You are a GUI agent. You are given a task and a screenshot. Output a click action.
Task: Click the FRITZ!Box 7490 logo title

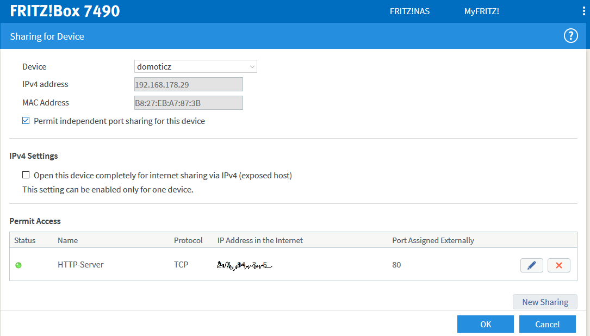[x=65, y=11]
